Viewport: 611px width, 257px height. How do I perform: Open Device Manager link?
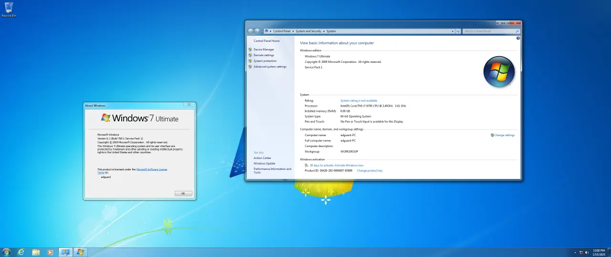point(264,49)
